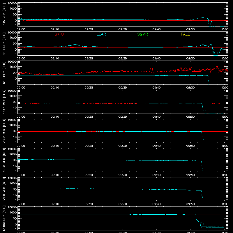This screenshot has height=233, width=233.
Task: Click the 1 tick label on 2695 MHz axis
Action: (x=16, y=142)
